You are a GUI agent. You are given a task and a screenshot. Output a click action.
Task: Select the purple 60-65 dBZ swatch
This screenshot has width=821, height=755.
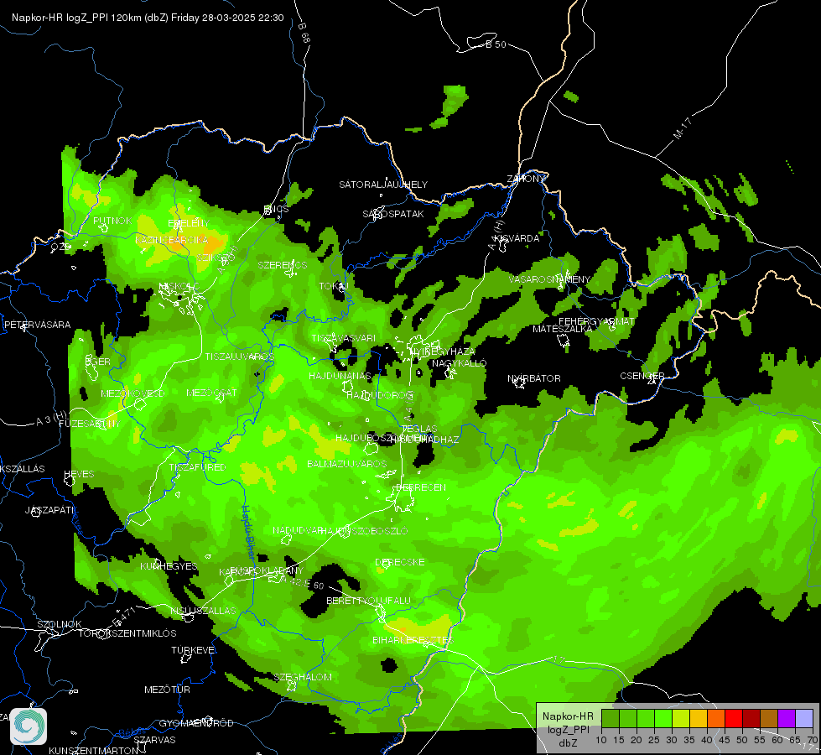pyautogui.click(x=787, y=719)
